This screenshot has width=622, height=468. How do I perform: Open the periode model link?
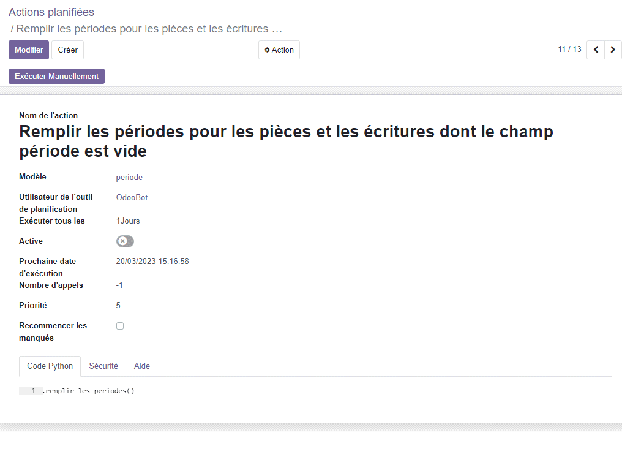[129, 178]
